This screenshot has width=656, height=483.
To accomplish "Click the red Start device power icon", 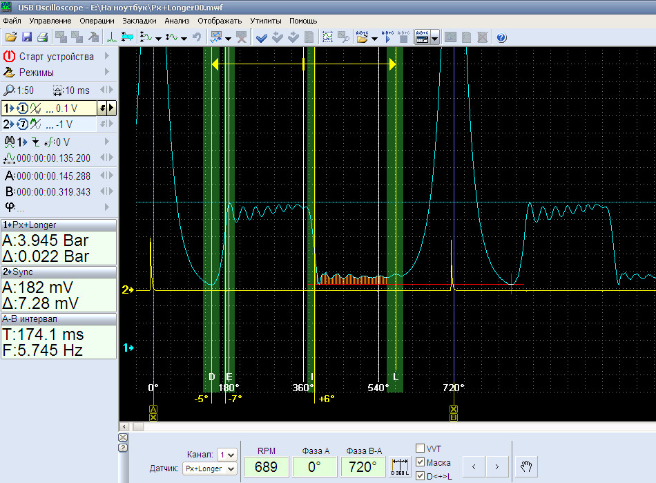I will [x=9, y=56].
